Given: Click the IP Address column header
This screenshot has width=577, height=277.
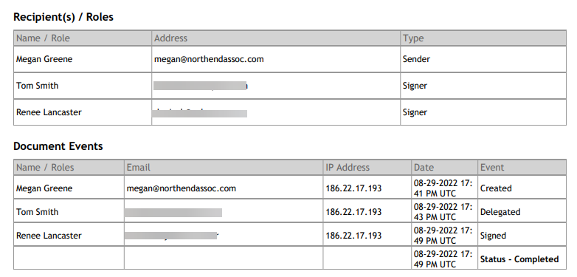Looking at the screenshot, I should coord(348,167).
